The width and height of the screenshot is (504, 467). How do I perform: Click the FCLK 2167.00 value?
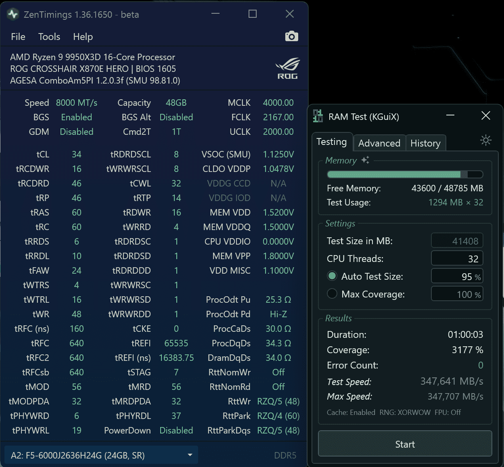coord(278,117)
